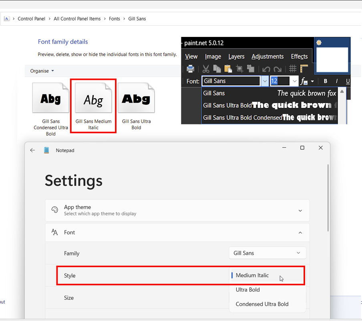Screen dimensions: 362x321
Task: Open the Family Gill Sans dropdown
Action: pyautogui.click(x=267, y=253)
